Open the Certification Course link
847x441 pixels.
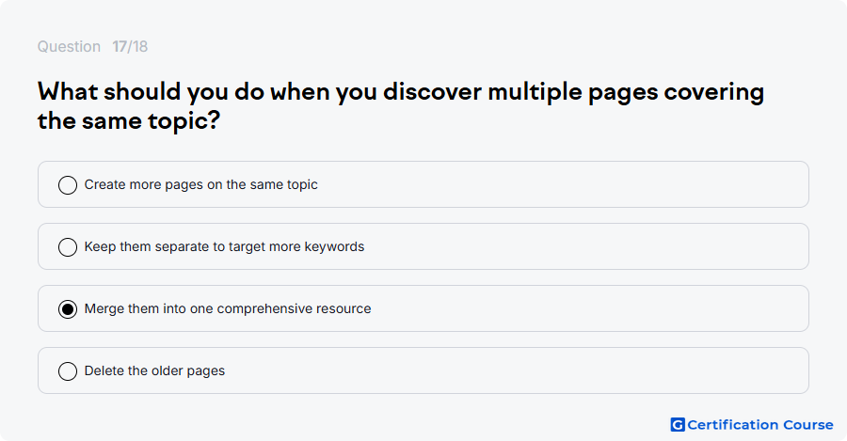752,425
